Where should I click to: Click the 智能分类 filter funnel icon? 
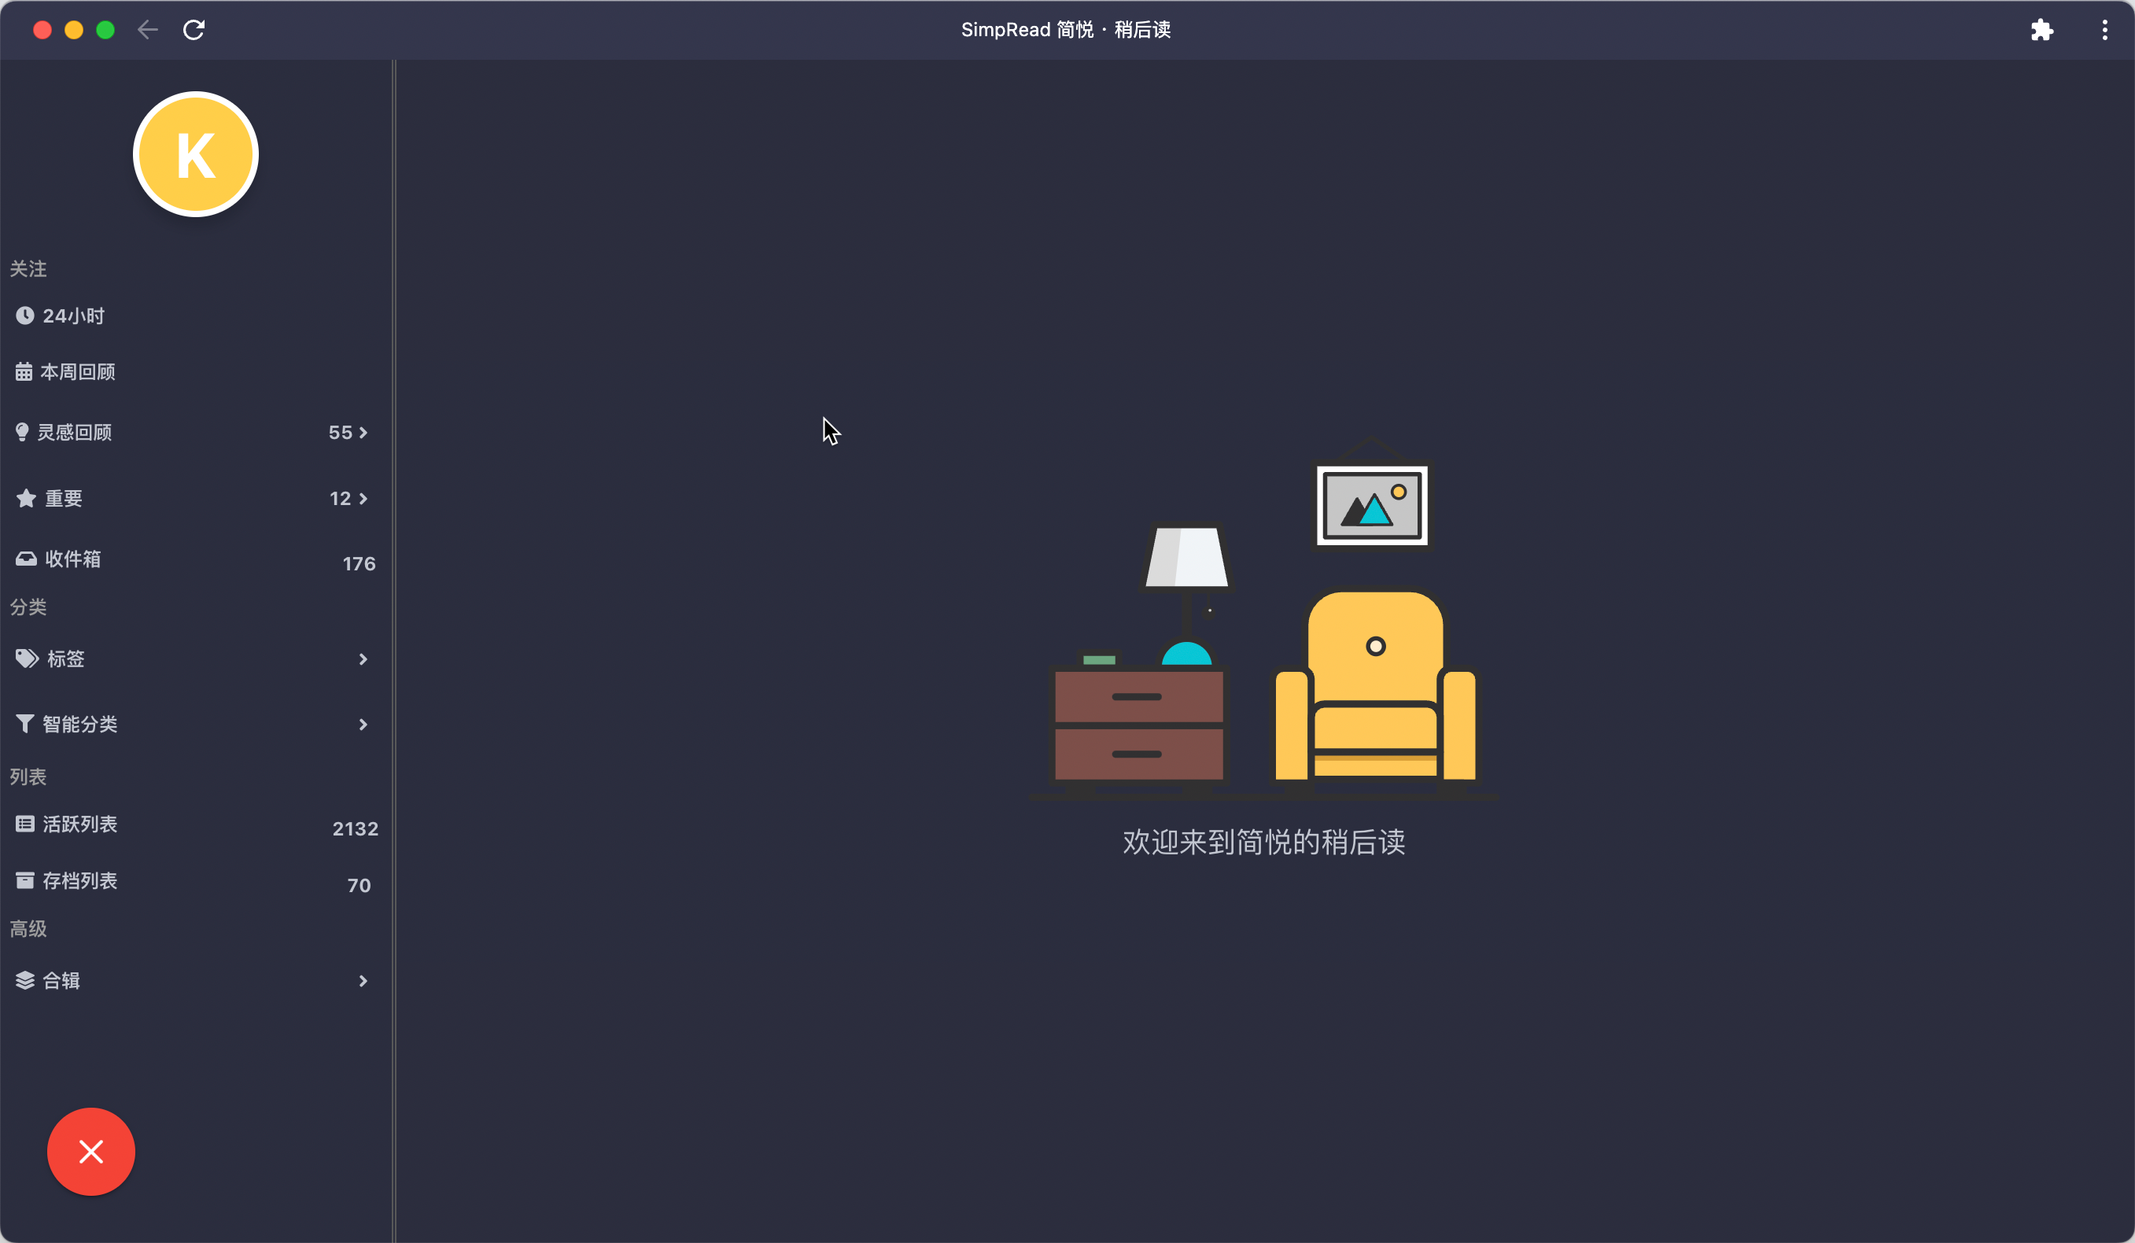24,724
